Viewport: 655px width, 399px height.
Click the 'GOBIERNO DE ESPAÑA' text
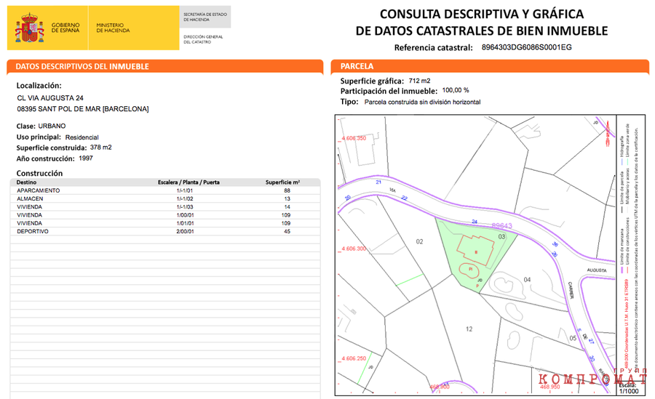pyautogui.click(x=65, y=28)
